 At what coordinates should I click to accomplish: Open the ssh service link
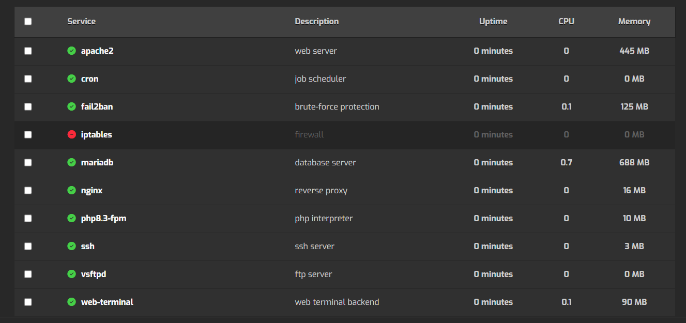(88, 246)
